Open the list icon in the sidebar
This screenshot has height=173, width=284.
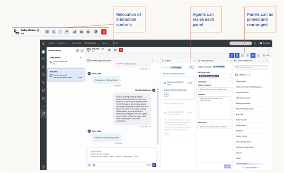point(43,106)
